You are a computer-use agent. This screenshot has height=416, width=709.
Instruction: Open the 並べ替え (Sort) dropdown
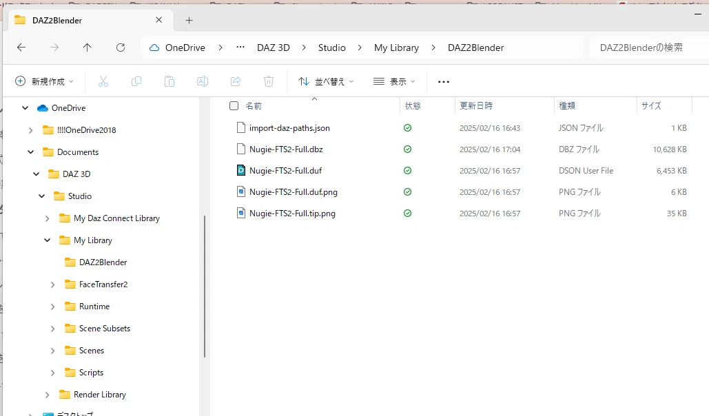click(x=326, y=81)
